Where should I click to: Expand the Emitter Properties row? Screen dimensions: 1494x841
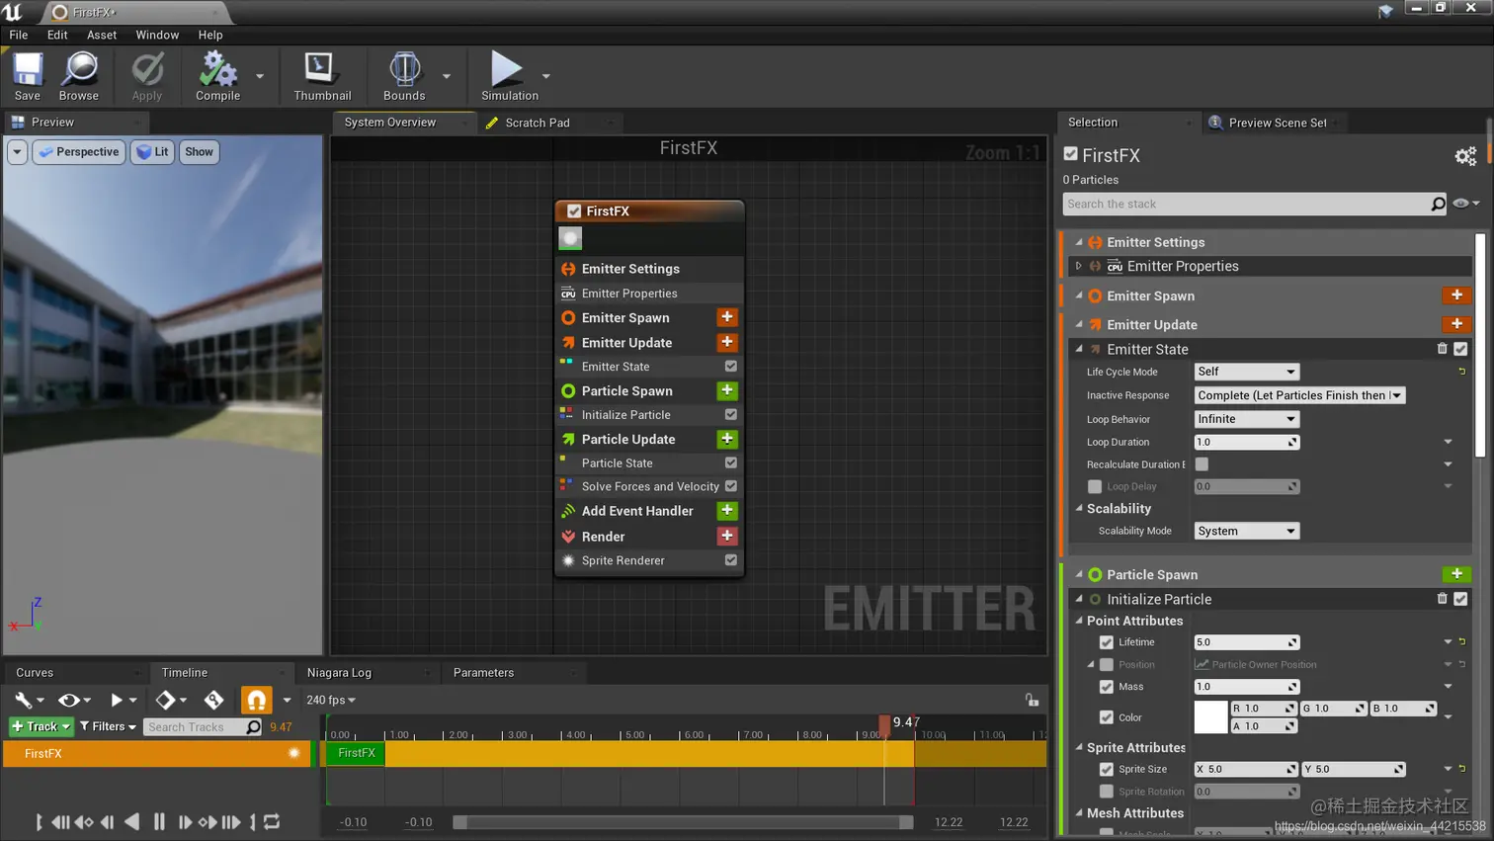tap(1079, 266)
